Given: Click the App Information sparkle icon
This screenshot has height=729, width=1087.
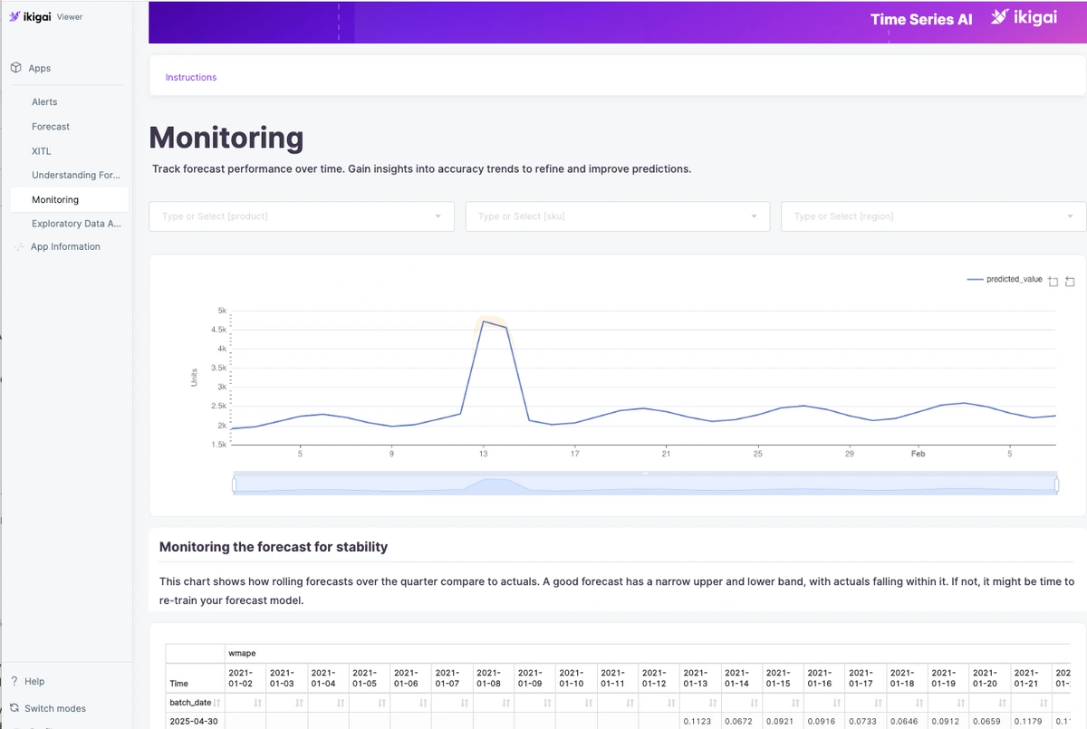Looking at the screenshot, I should click(x=19, y=246).
